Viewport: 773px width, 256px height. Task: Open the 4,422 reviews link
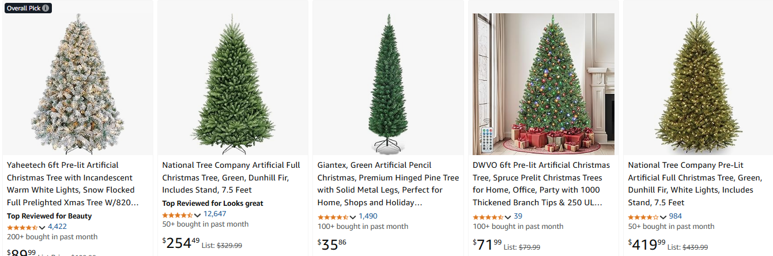[57, 227]
